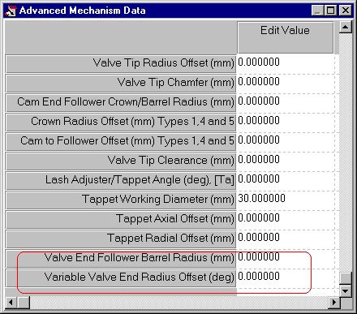Click the vertical scrollbar down arrow
357x314 pixels.
(x=346, y=290)
